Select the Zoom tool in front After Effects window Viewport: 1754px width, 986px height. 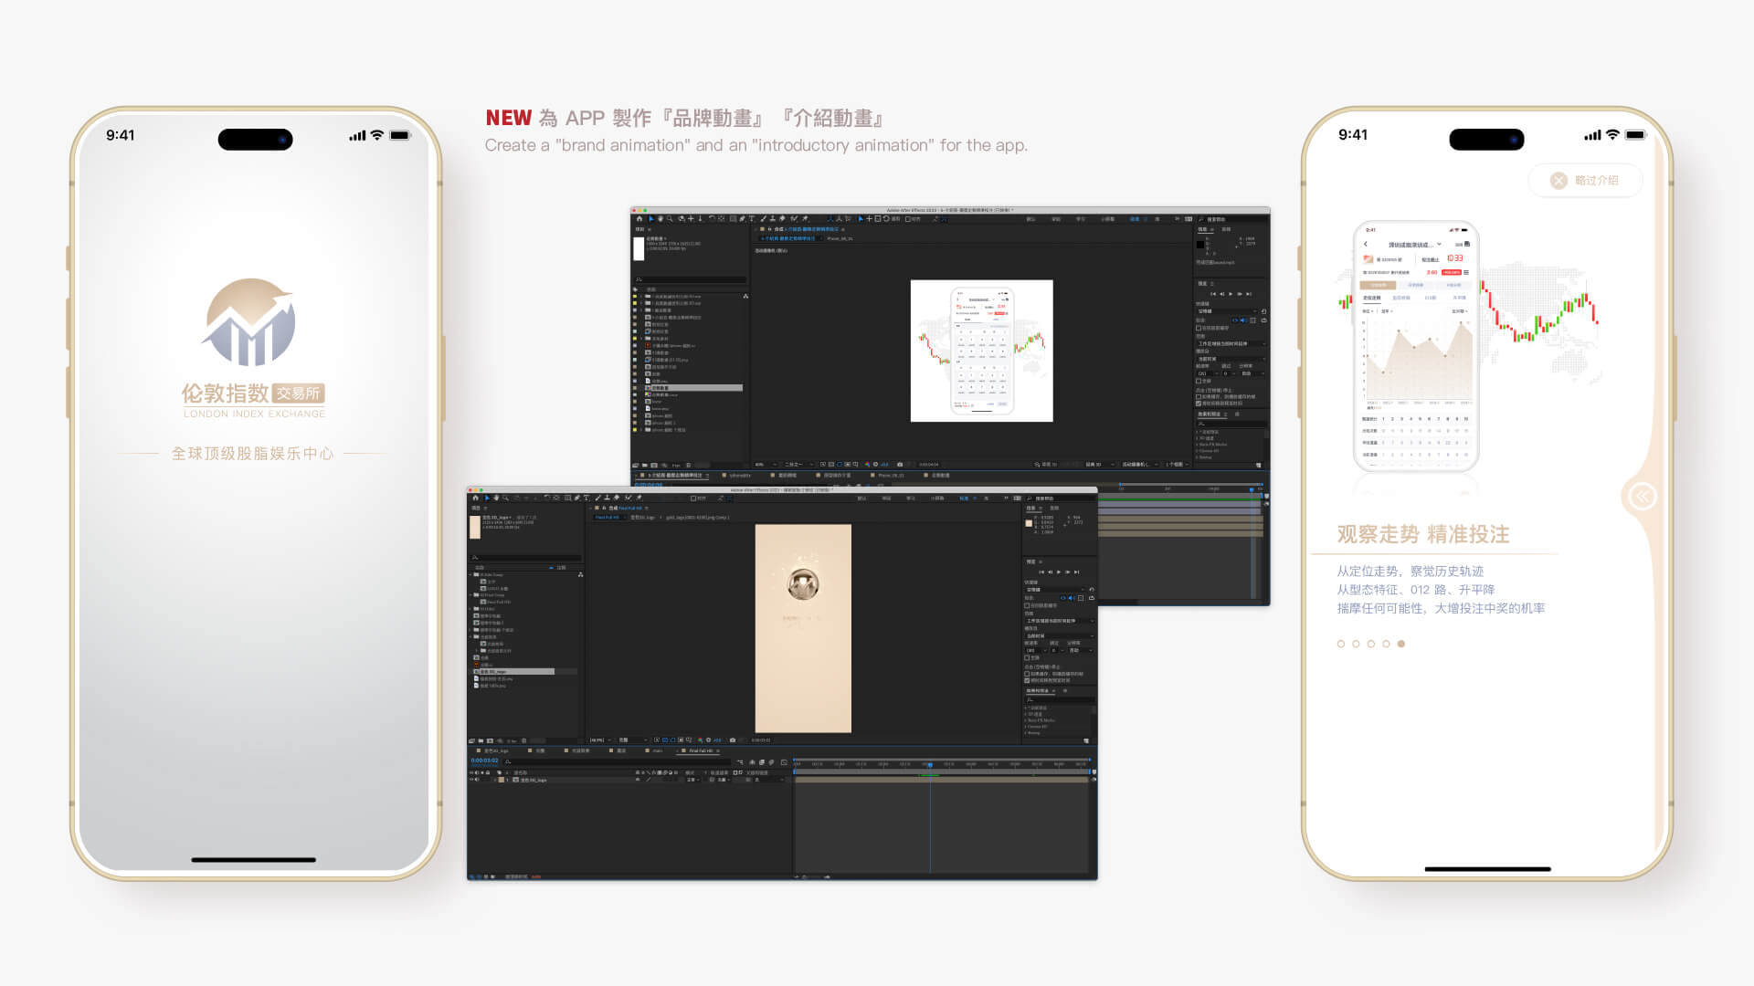click(x=506, y=498)
